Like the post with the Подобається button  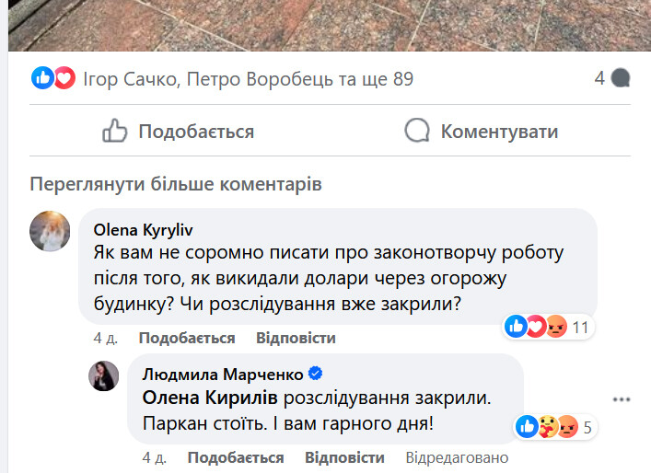[178, 131]
